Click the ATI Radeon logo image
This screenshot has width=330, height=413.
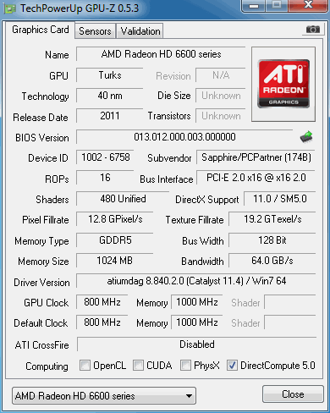point(283,84)
